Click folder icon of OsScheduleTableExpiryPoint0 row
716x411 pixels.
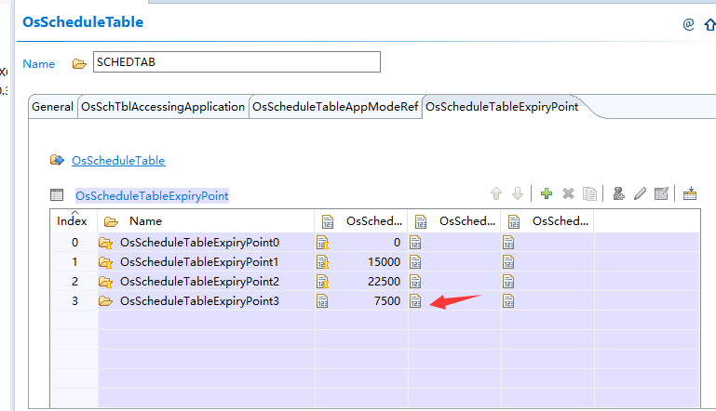point(105,243)
